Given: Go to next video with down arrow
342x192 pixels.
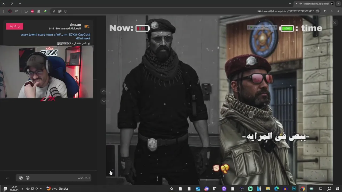Looking at the screenshot, I should pyautogui.click(x=104, y=101).
